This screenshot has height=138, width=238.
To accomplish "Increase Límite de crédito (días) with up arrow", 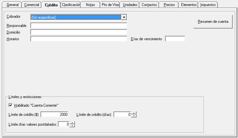I will coord(134,113).
